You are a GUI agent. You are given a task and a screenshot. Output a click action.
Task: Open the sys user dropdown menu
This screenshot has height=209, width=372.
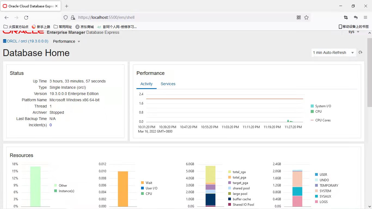point(354,32)
